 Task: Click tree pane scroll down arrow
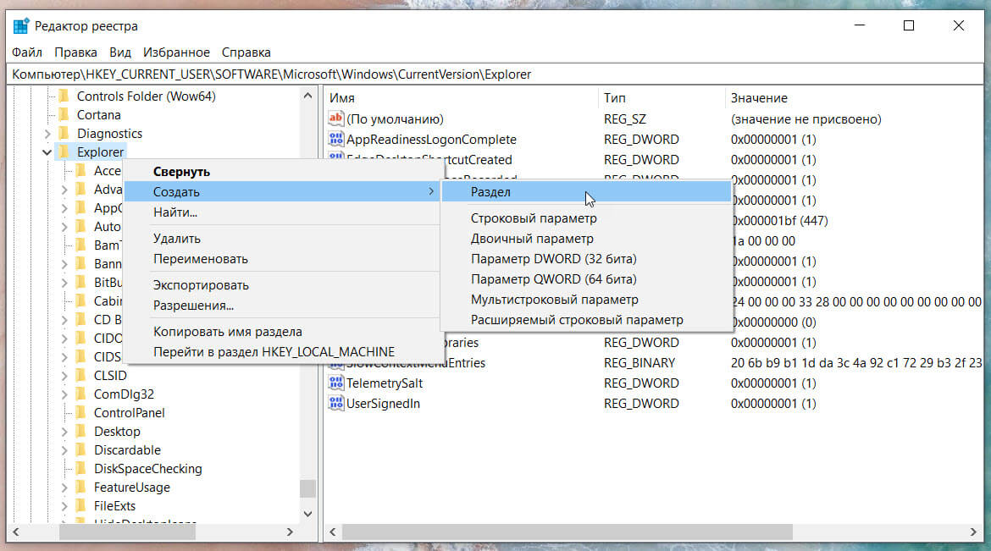click(x=307, y=514)
